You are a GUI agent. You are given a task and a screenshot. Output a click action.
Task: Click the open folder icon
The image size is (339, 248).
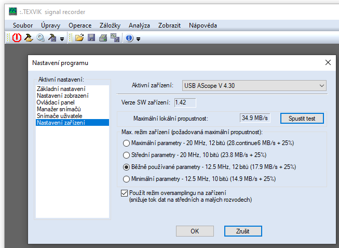(79, 38)
